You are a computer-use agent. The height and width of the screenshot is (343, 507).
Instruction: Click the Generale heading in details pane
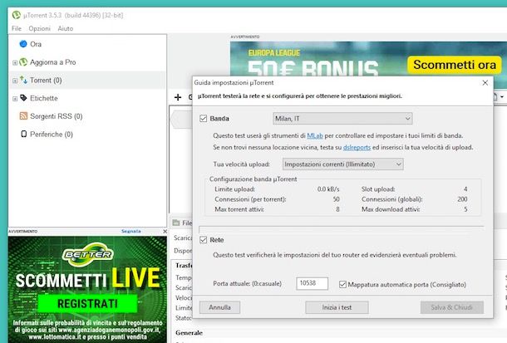click(x=189, y=333)
